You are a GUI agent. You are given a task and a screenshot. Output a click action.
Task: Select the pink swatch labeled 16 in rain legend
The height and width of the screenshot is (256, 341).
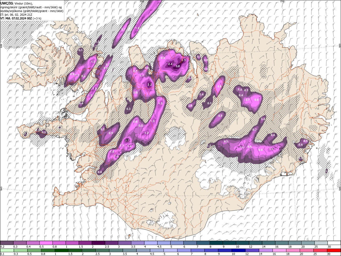279,250
